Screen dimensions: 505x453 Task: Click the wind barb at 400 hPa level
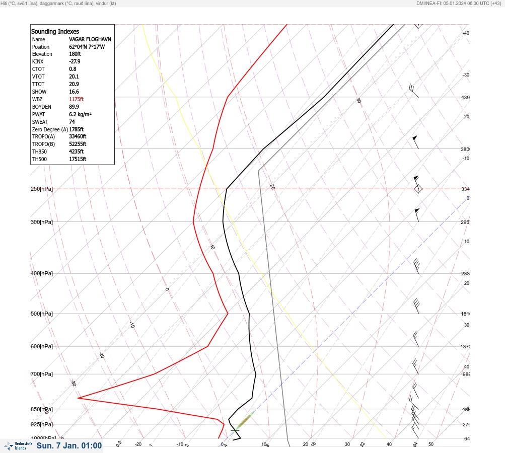tap(416, 266)
